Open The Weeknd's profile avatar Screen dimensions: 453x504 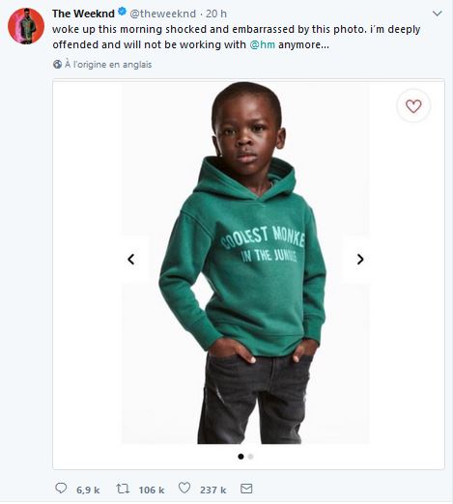tap(26, 26)
